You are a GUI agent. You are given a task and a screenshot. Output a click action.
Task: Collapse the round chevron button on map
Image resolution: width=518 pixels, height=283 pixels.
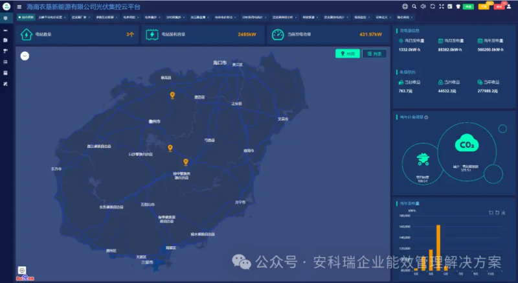coord(25,56)
